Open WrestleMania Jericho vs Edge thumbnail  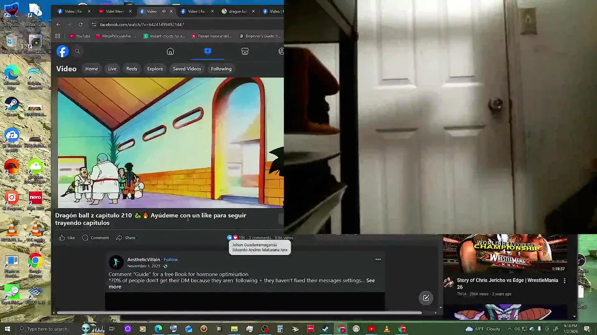click(505, 254)
